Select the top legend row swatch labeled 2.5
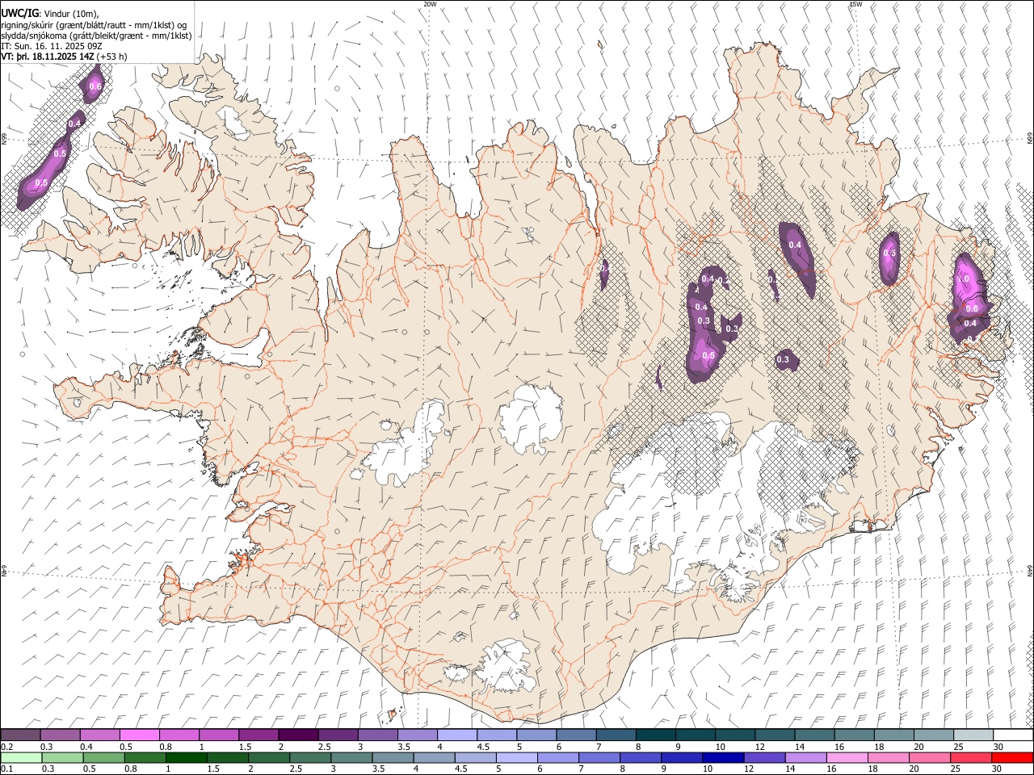The image size is (1034, 775). coord(338,735)
